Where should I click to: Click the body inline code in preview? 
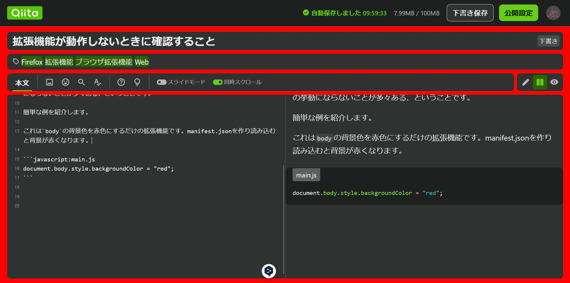(324, 138)
